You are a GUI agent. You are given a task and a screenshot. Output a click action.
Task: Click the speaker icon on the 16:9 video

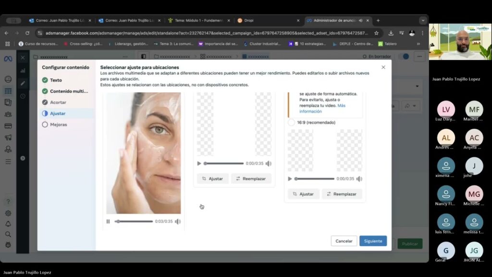coord(359,179)
